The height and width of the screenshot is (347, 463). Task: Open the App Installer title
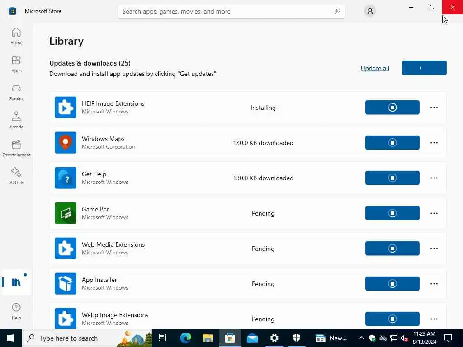(x=99, y=280)
